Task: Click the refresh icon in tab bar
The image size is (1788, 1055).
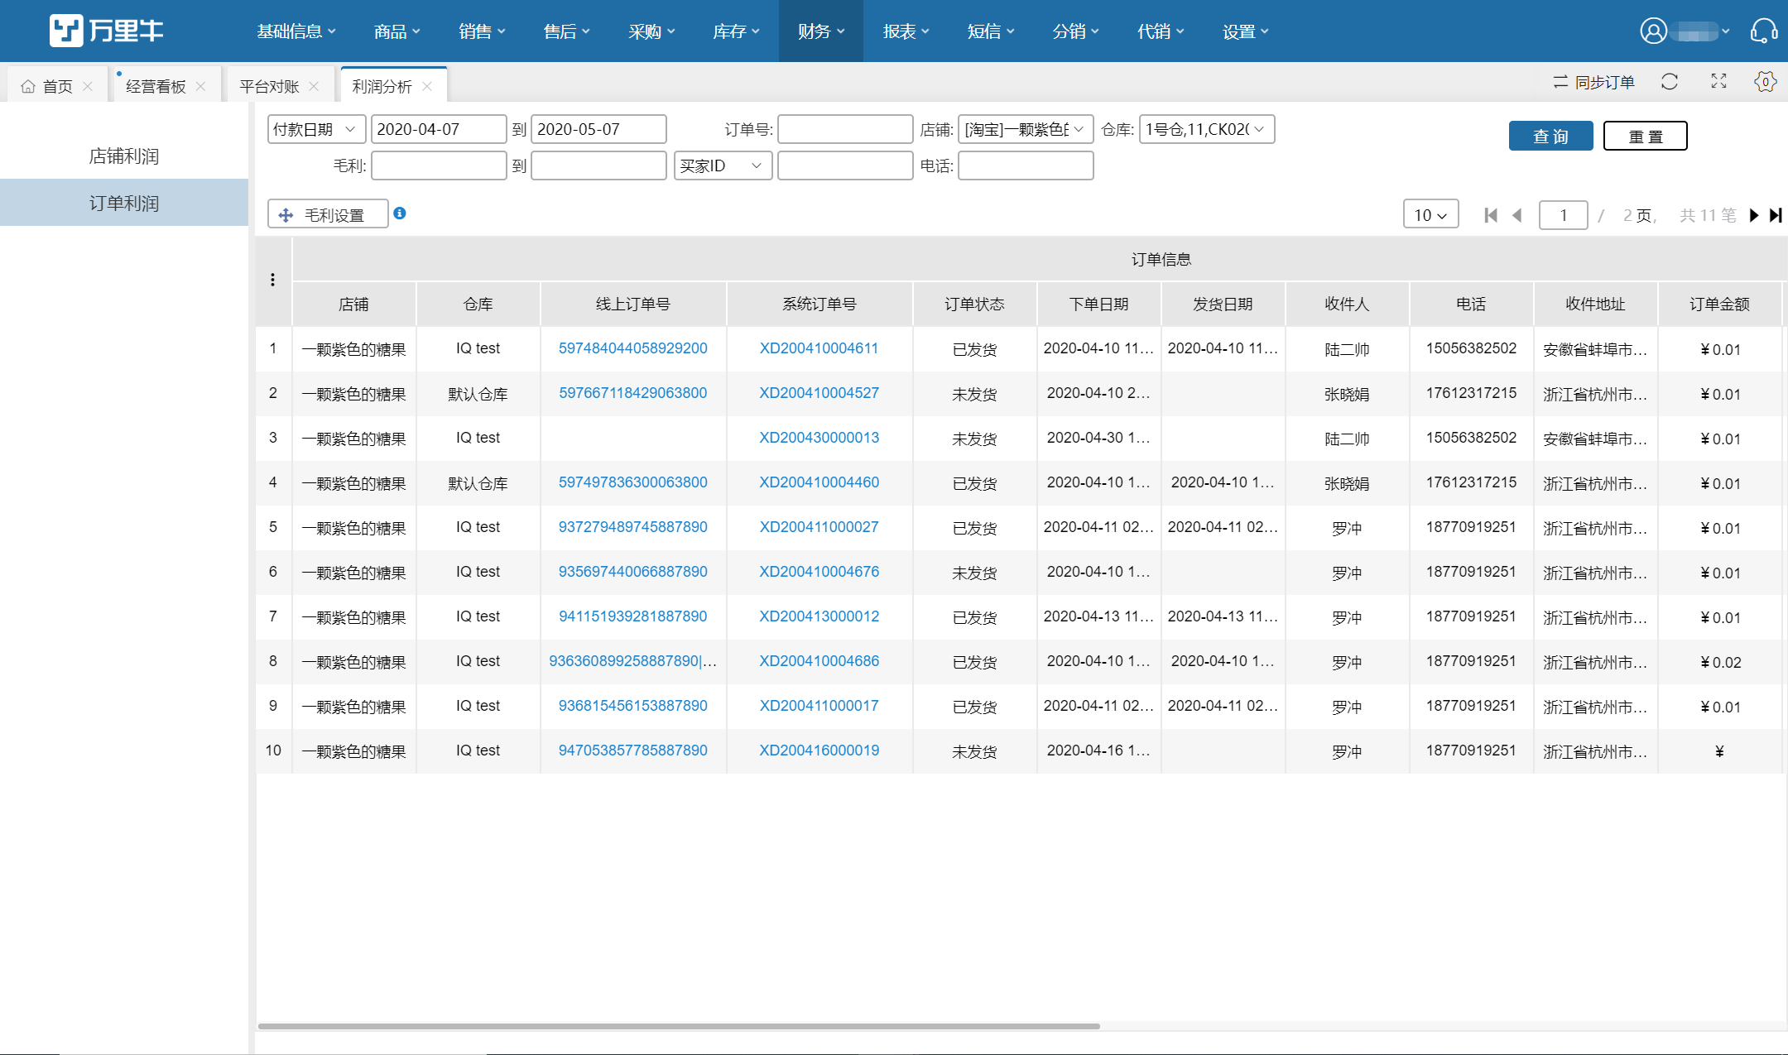Action: pyautogui.click(x=1670, y=82)
